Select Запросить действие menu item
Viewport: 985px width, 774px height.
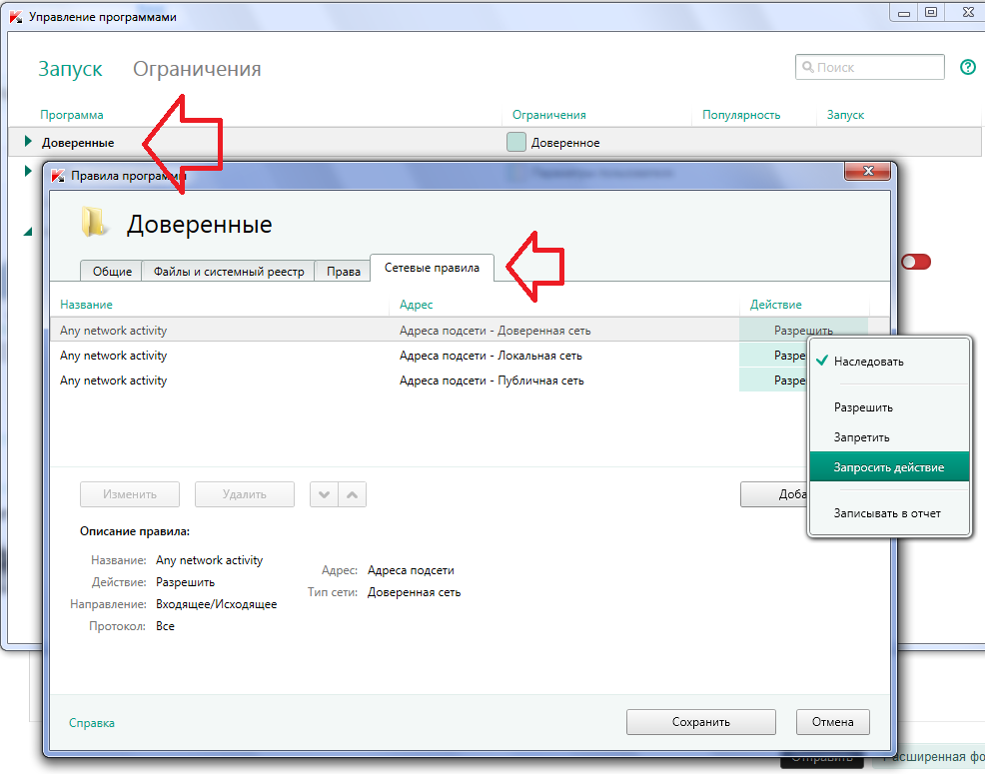[889, 466]
